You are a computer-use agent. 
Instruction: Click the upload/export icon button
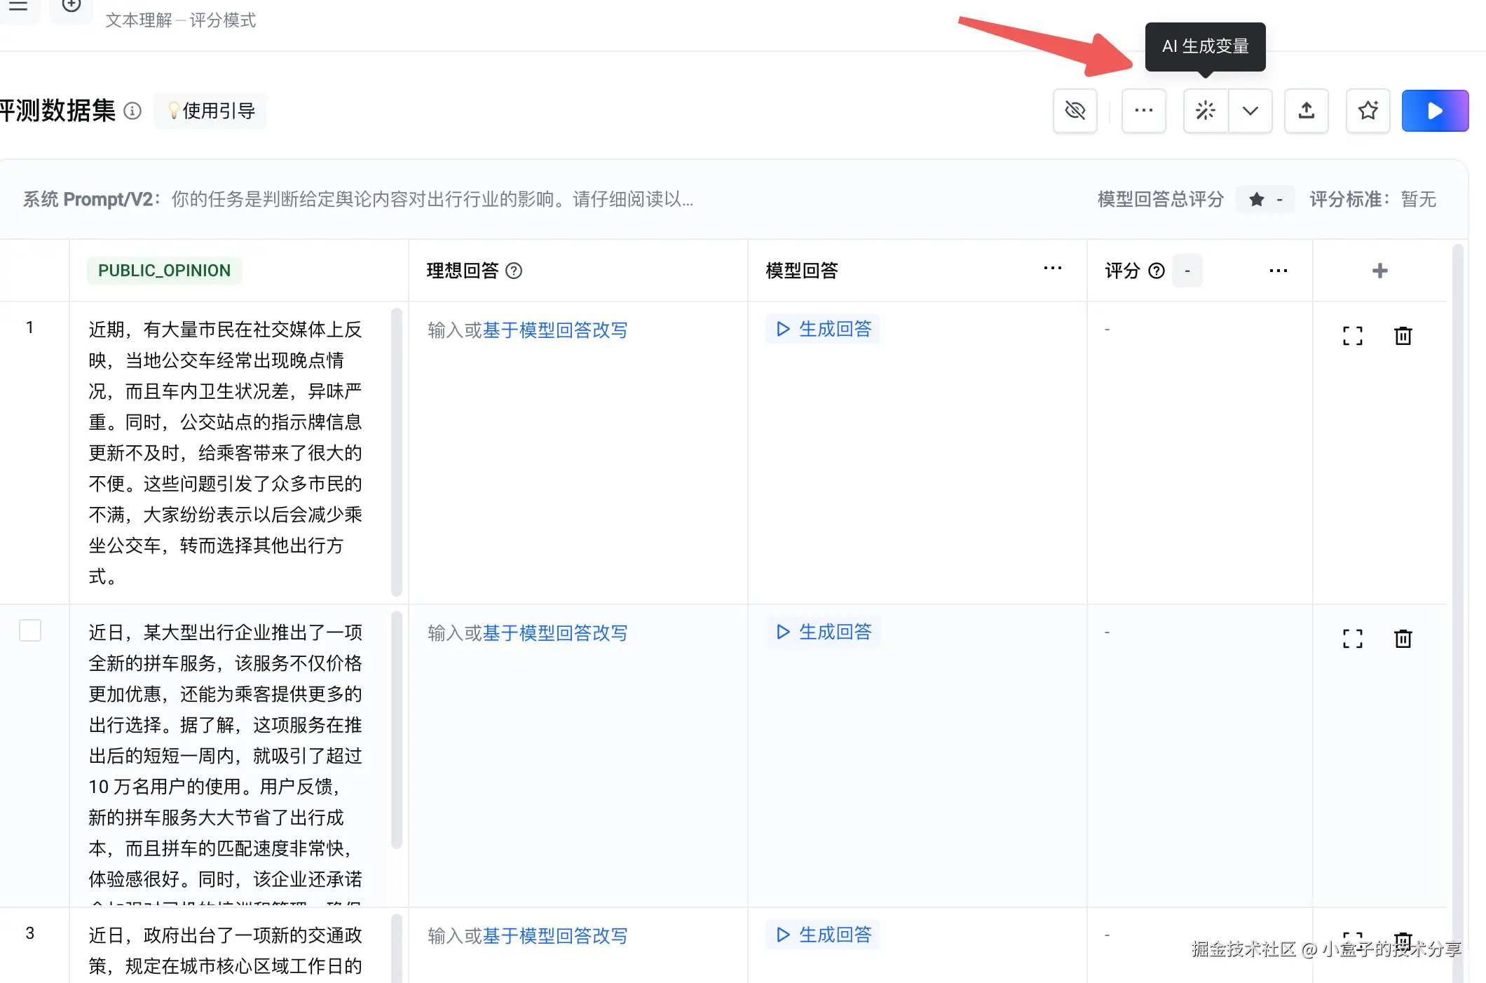pyautogui.click(x=1306, y=111)
